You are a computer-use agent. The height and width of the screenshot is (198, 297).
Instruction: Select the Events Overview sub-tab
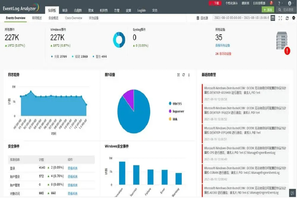click(15, 18)
